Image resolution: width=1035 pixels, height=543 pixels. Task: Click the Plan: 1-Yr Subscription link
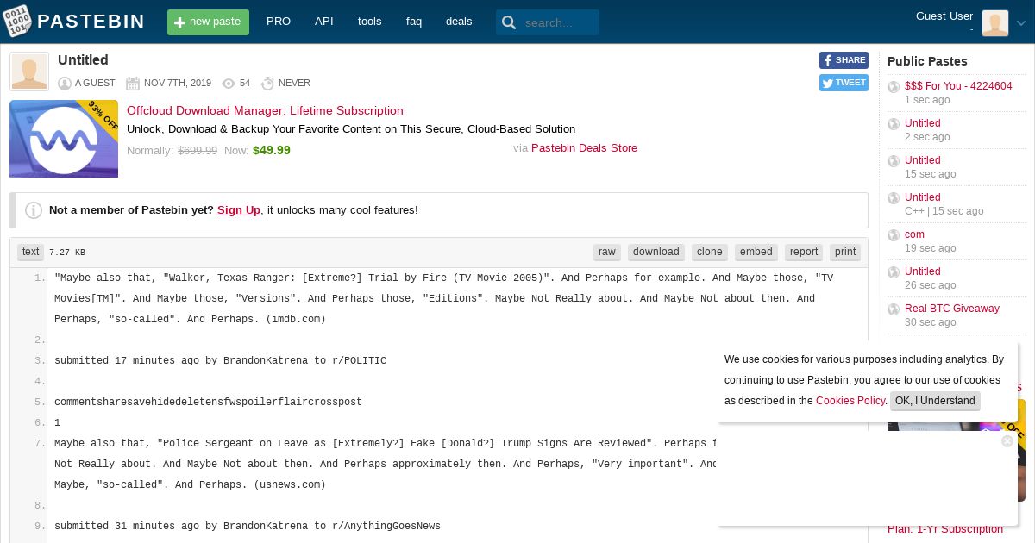click(945, 529)
